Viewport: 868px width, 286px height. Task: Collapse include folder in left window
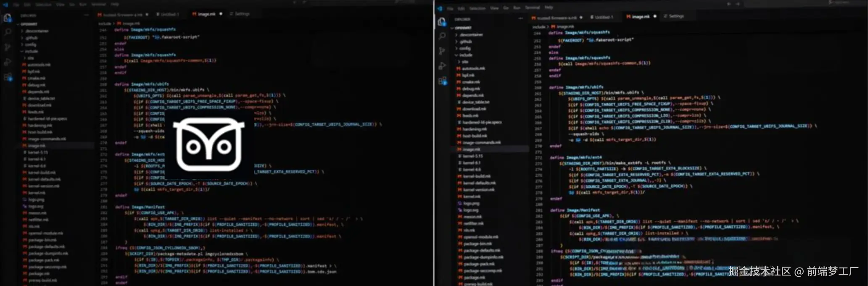(31, 51)
